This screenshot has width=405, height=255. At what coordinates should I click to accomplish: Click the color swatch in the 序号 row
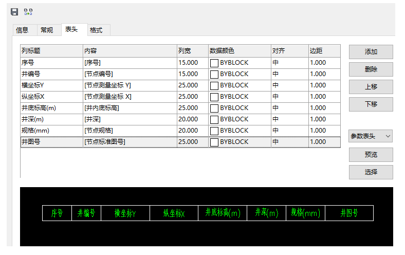214,63
